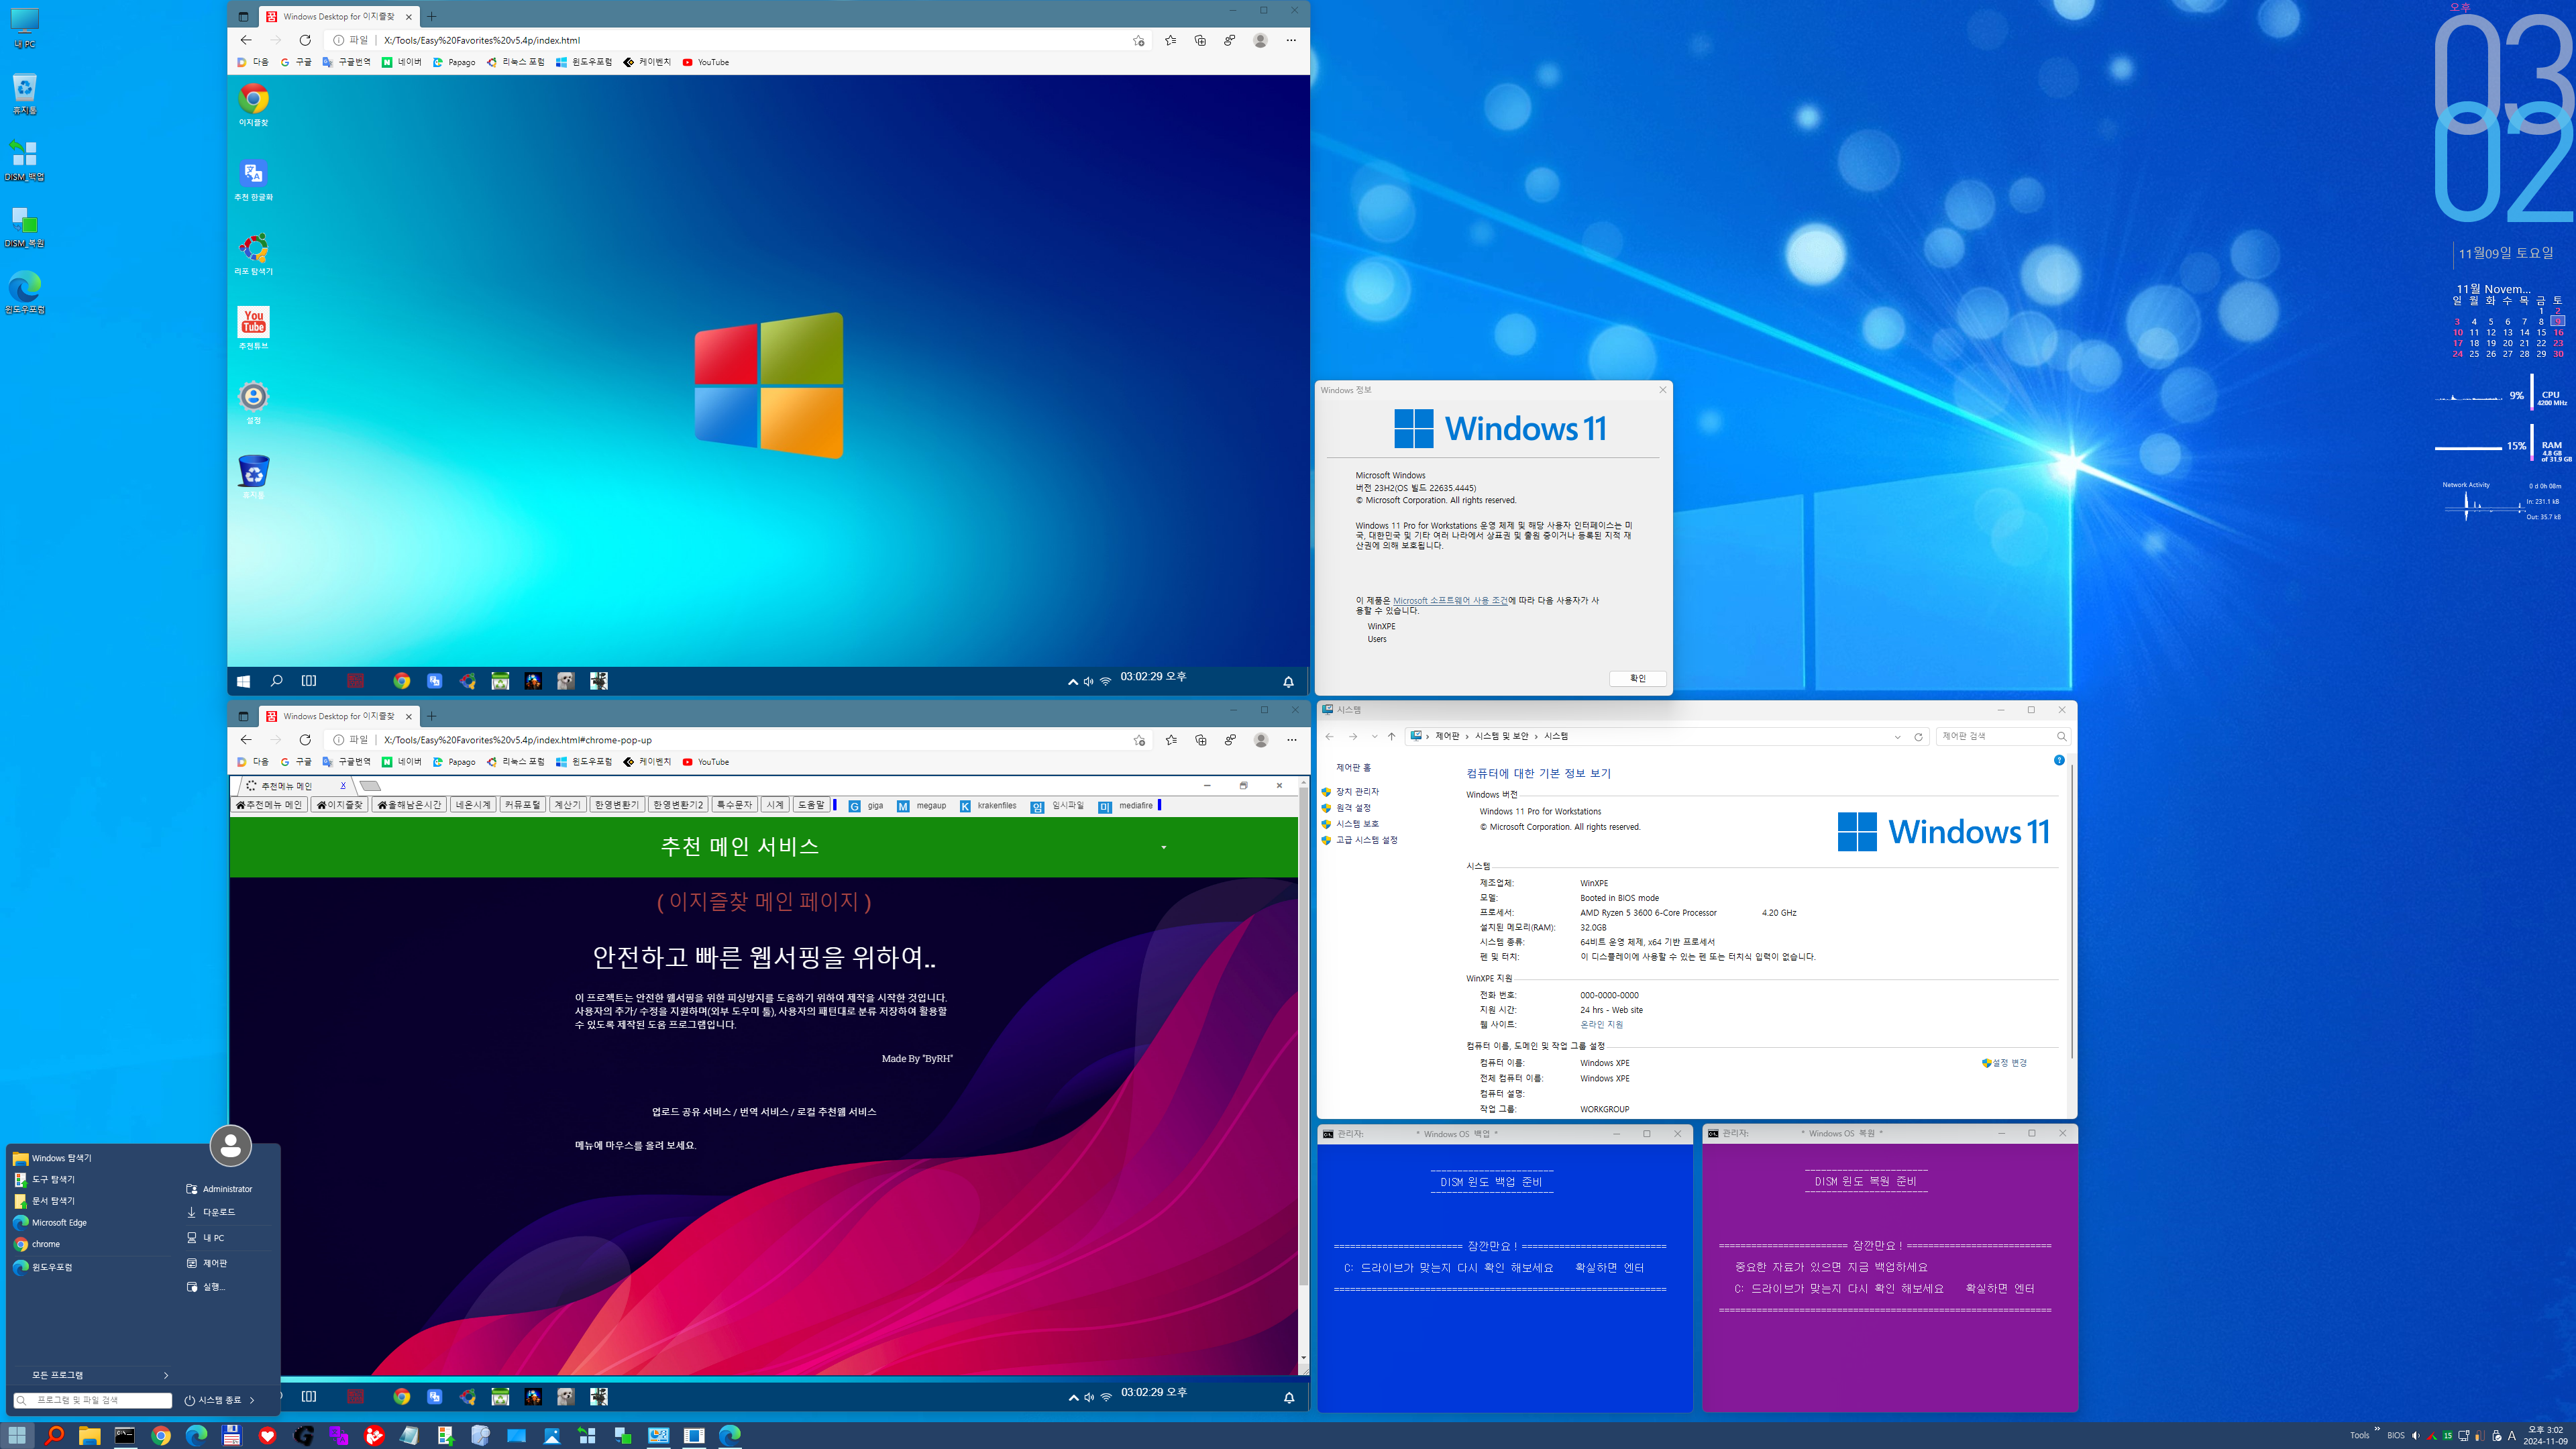
Task: Click the user avatar on the Start menu
Action: point(231,1146)
